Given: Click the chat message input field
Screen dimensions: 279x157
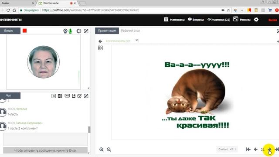Looking at the screenshot, I should [45, 139].
